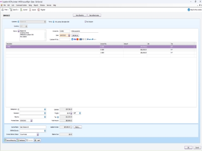
Task: Click the Job column header
Action: pyautogui.click(x=159, y=44)
